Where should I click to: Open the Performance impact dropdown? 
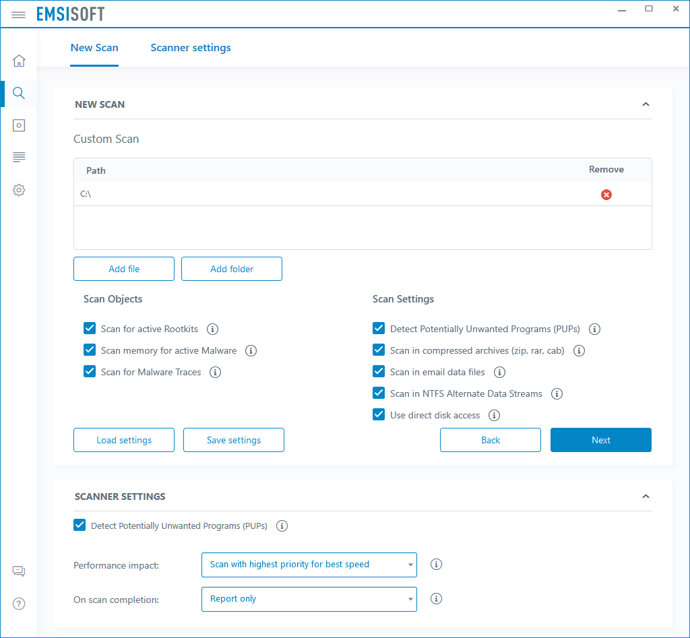(309, 565)
